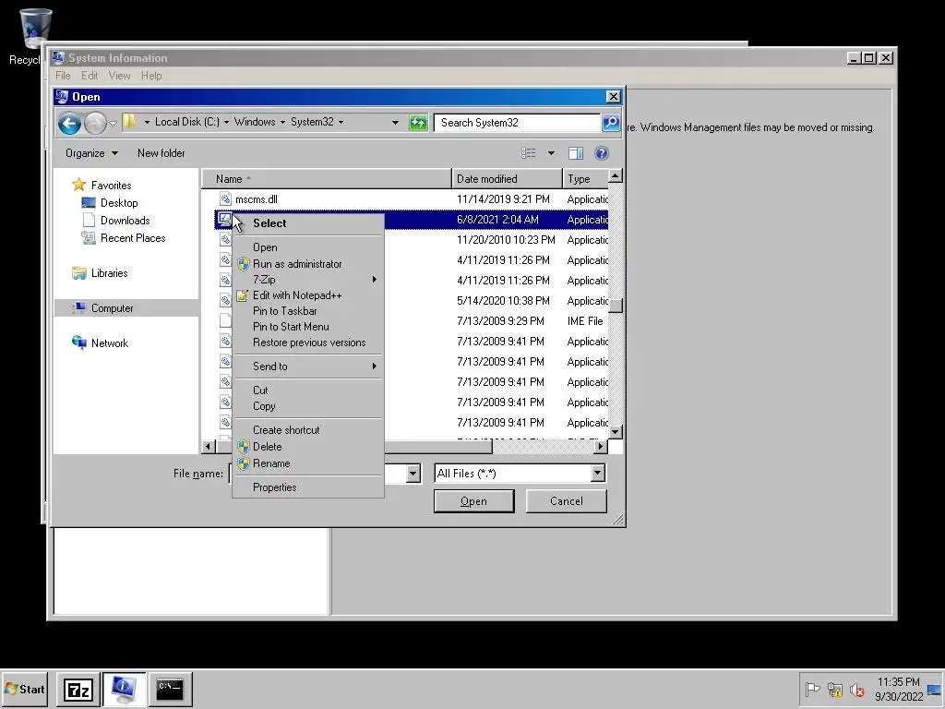
Task: Click the Favorites star icon
Action: [79, 185]
